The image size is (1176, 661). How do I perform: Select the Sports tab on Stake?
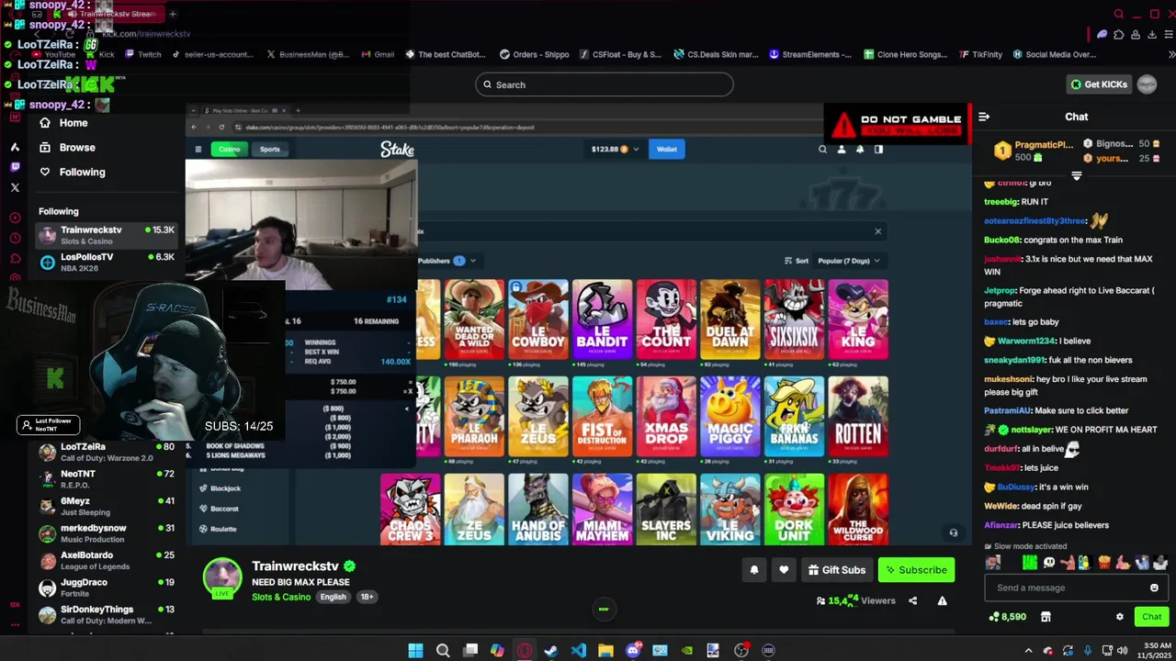269,149
